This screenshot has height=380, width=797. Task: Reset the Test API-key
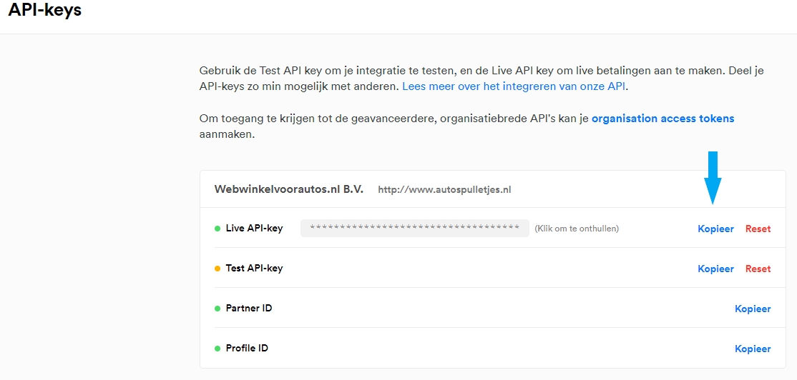click(758, 269)
